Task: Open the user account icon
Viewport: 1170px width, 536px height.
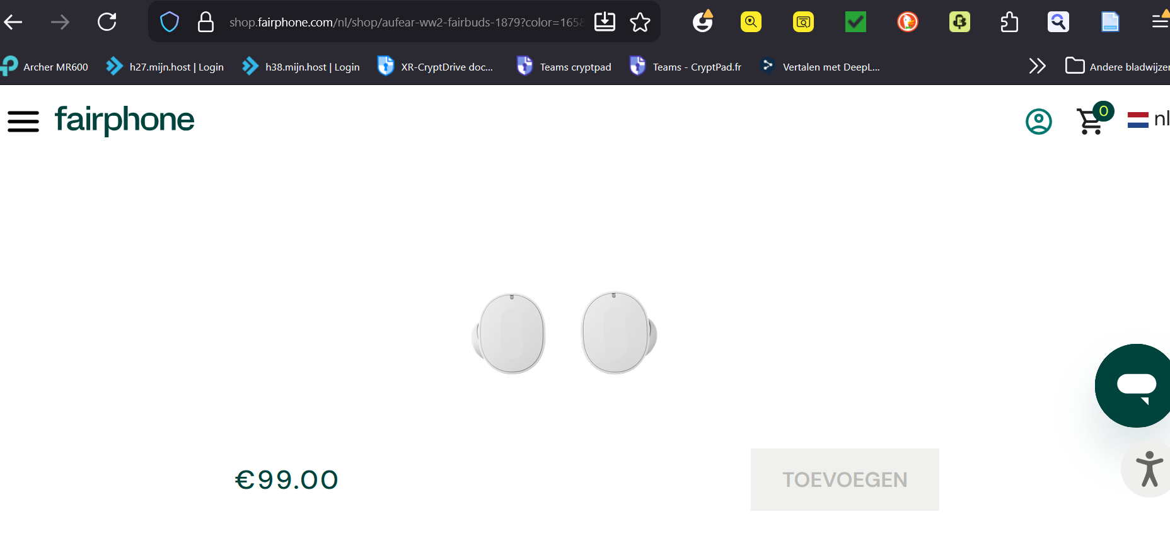Action: [x=1038, y=122]
